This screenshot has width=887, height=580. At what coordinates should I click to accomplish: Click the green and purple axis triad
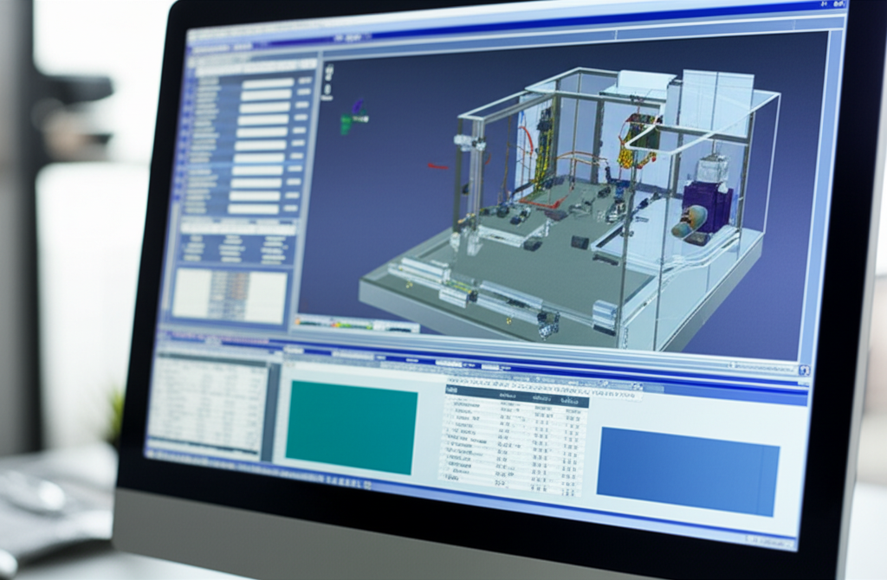click(351, 119)
